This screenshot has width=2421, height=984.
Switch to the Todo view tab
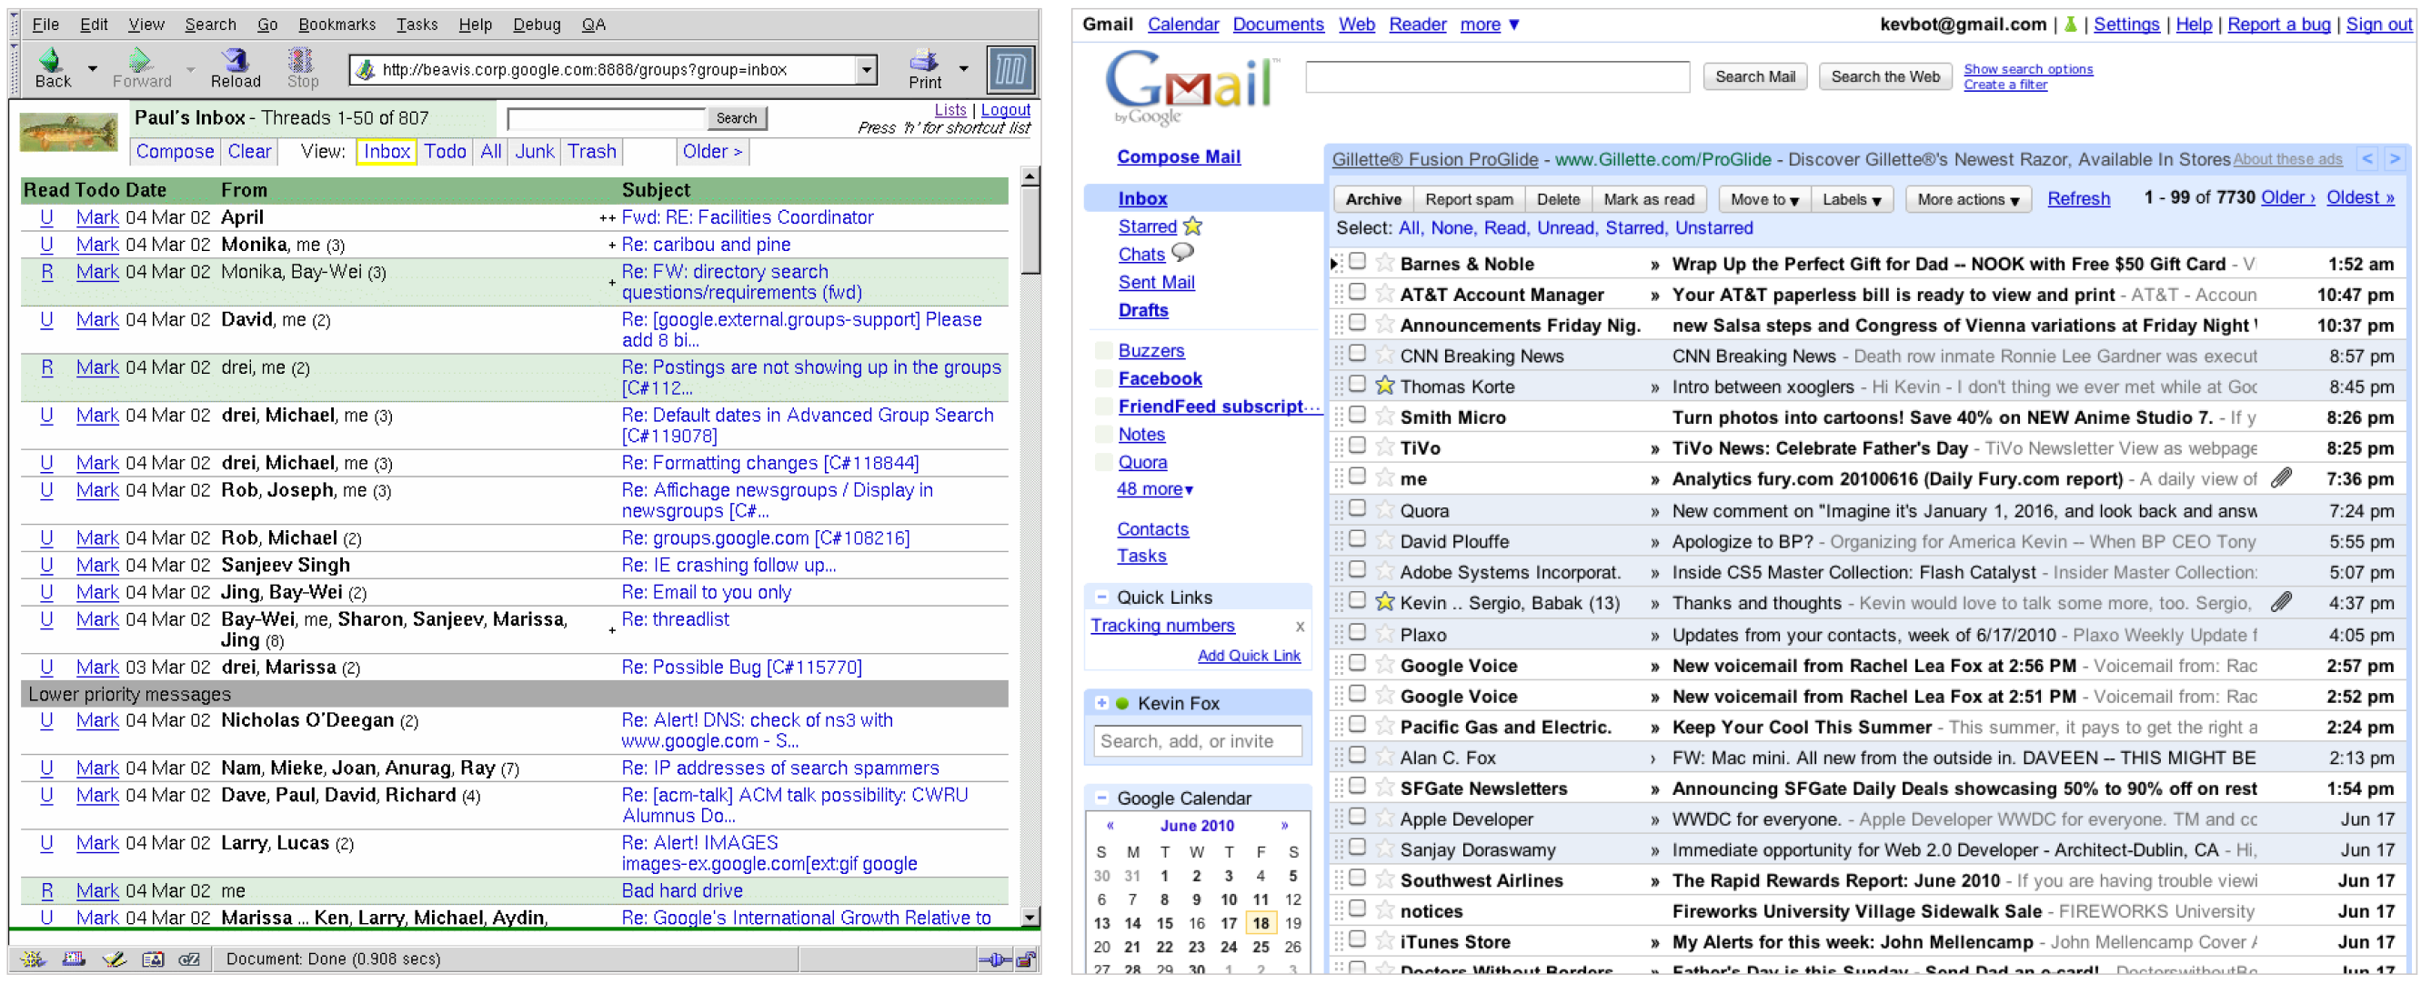click(445, 151)
